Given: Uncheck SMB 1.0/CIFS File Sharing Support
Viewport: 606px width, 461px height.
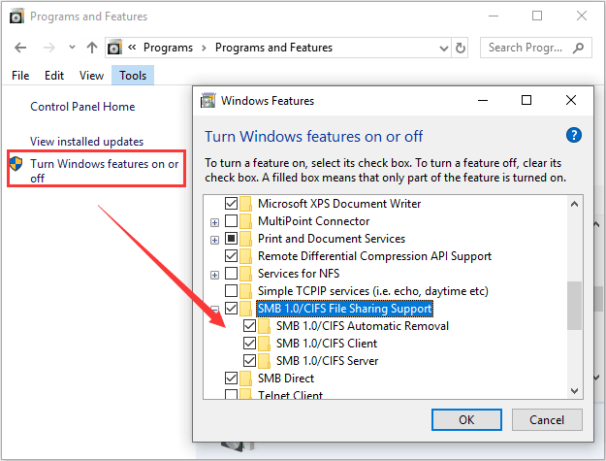Looking at the screenshot, I should tap(231, 309).
